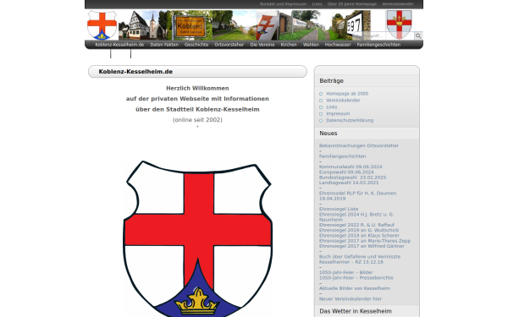Open Ehrensiegel Liste link
The width and height of the screenshot is (508, 317).
coord(339,209)
